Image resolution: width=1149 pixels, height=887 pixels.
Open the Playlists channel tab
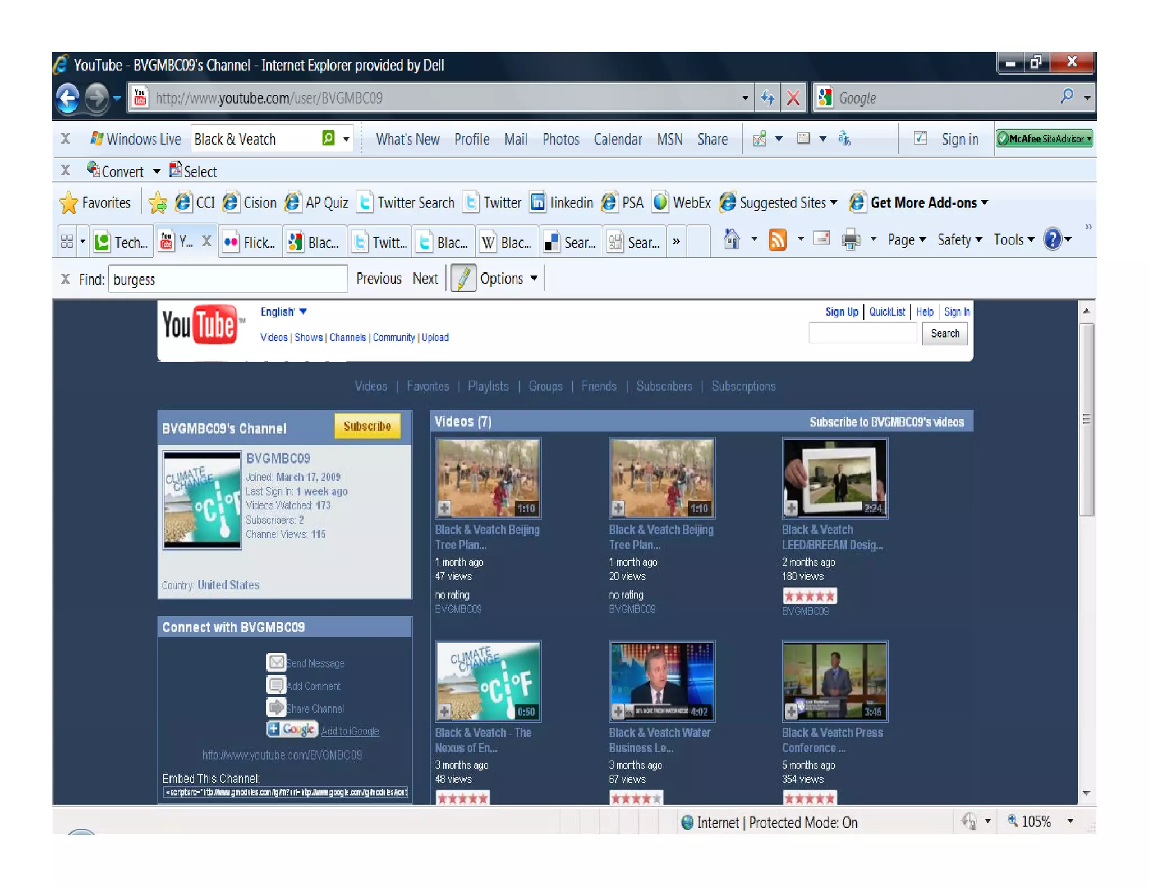pyautogui.click(x=488, y=386)
